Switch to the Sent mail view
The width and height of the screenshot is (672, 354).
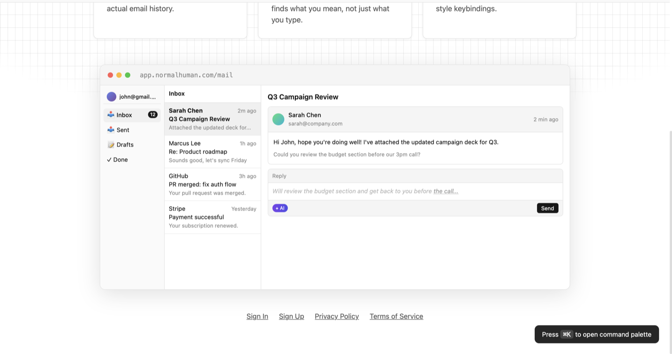point(123,129)
